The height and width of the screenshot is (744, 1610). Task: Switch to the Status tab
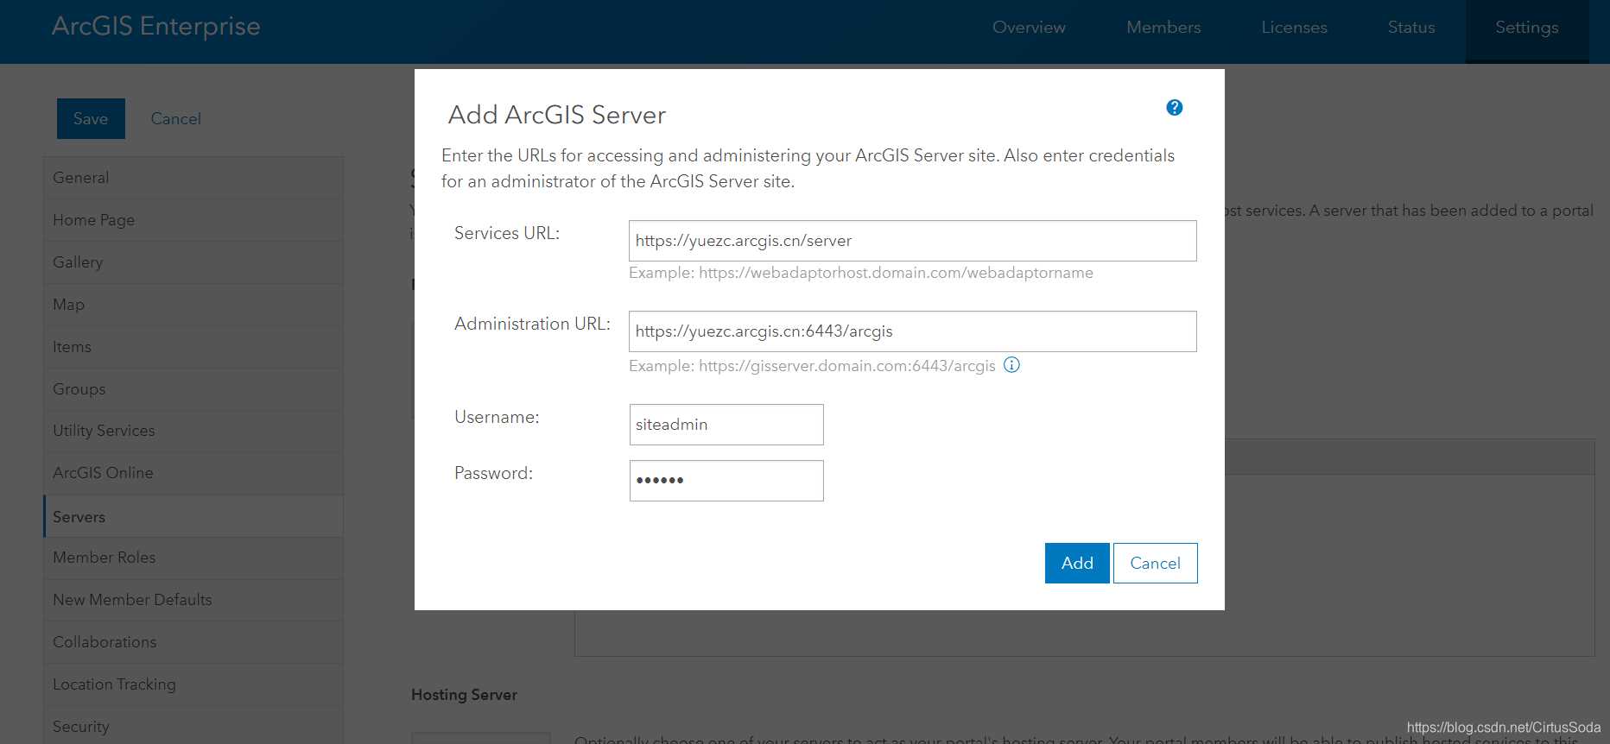pyautogui.click(x=1411, y=28)
